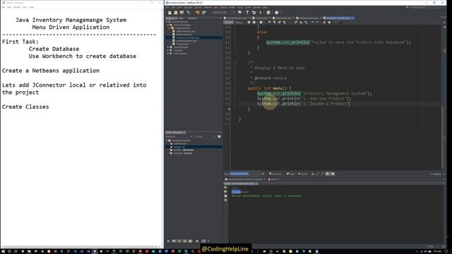Viewport: 452px width, 254px height.
Task: Expand the Test Packages node
Action: pos(168,47)
